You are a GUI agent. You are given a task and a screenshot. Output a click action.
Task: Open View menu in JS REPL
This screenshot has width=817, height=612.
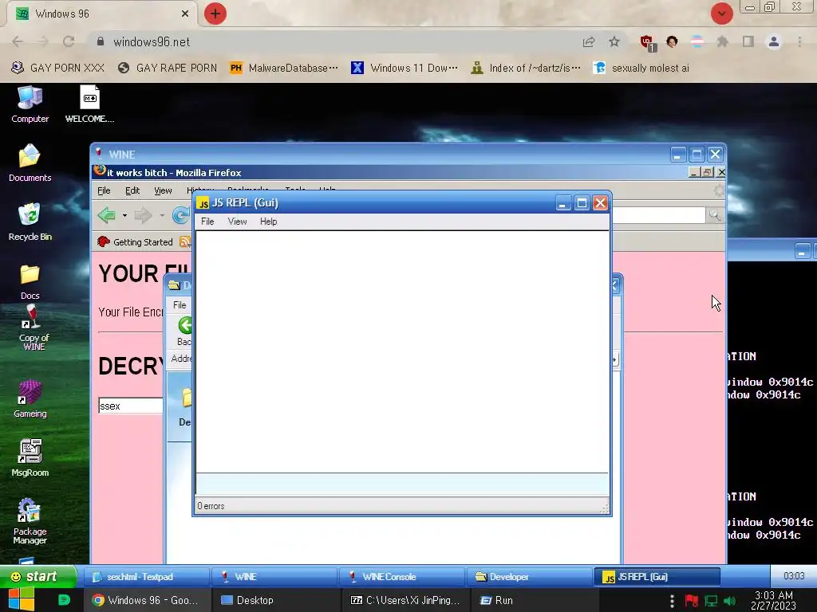pyautogui.click(x=237, y=222)
